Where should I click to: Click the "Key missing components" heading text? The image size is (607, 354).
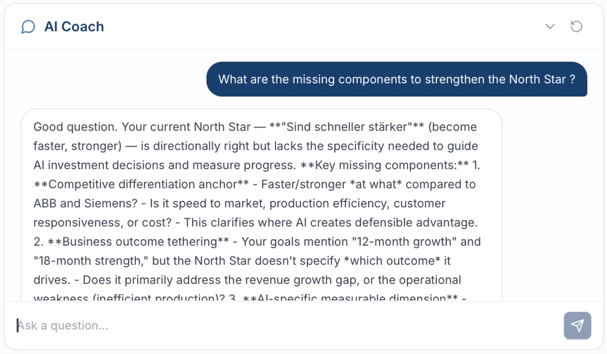pos(386,165)
